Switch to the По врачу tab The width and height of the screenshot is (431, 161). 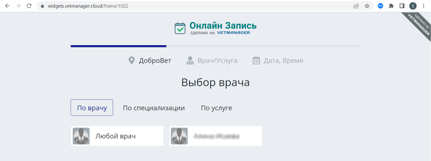(x=92, y=108)
